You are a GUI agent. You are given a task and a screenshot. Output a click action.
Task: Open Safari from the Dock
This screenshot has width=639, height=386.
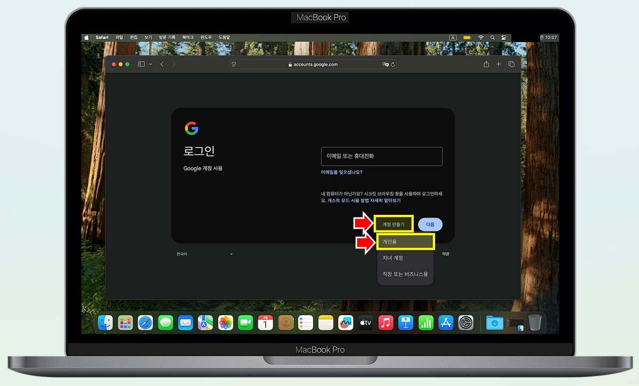tap(146, 323)
